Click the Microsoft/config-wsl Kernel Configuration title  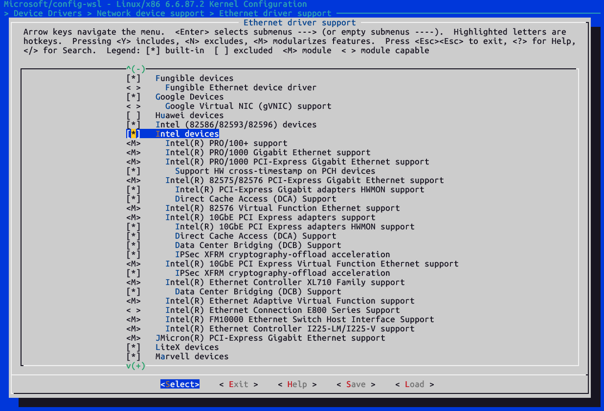click(156, 4)
